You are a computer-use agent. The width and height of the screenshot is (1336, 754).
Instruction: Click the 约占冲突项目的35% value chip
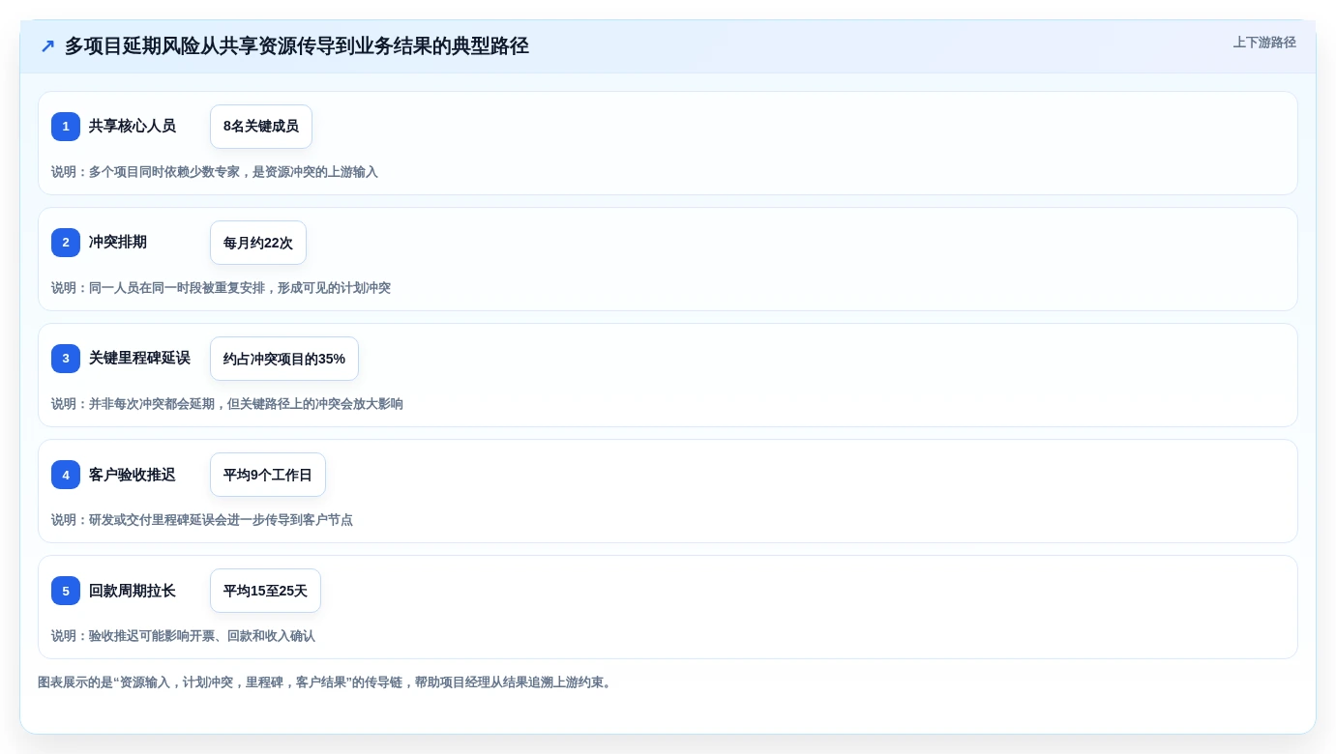[x=284, y=359]
